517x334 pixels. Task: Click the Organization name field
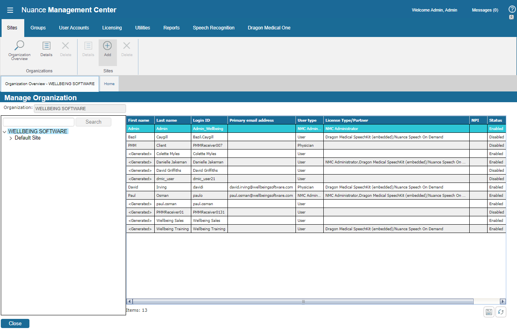pyautogui.click(x=80, y=109)
